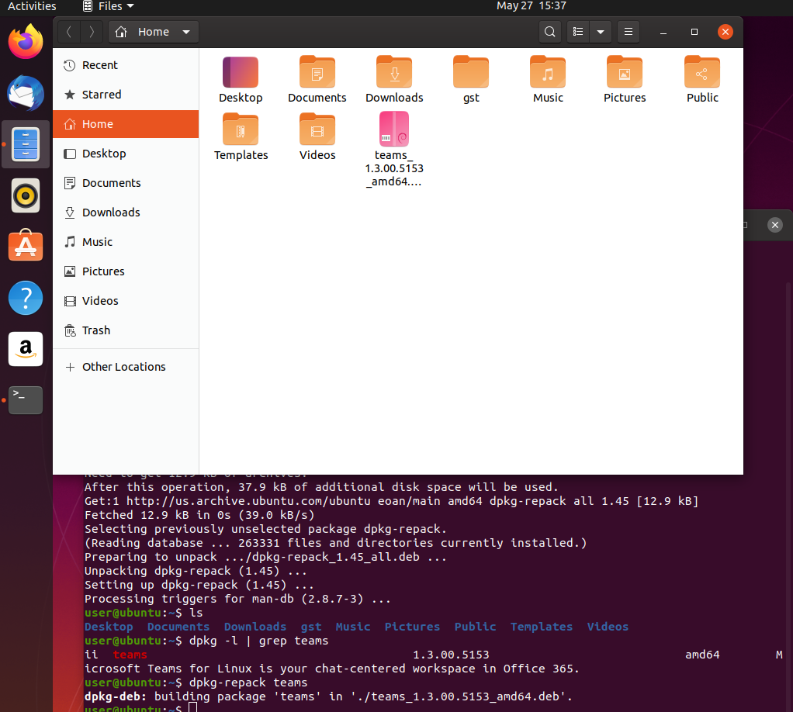Expand Other Locations in the sidebar
This screenshot has height=712, width=793.
point(123,367)
